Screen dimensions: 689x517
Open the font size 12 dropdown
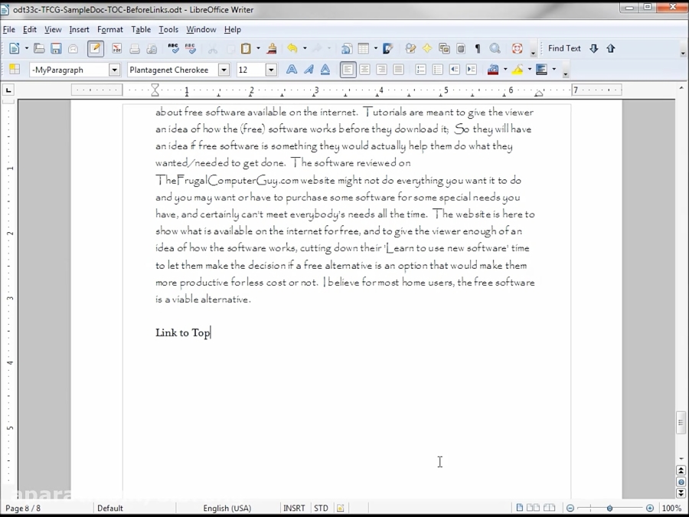[x=271, y=69]
